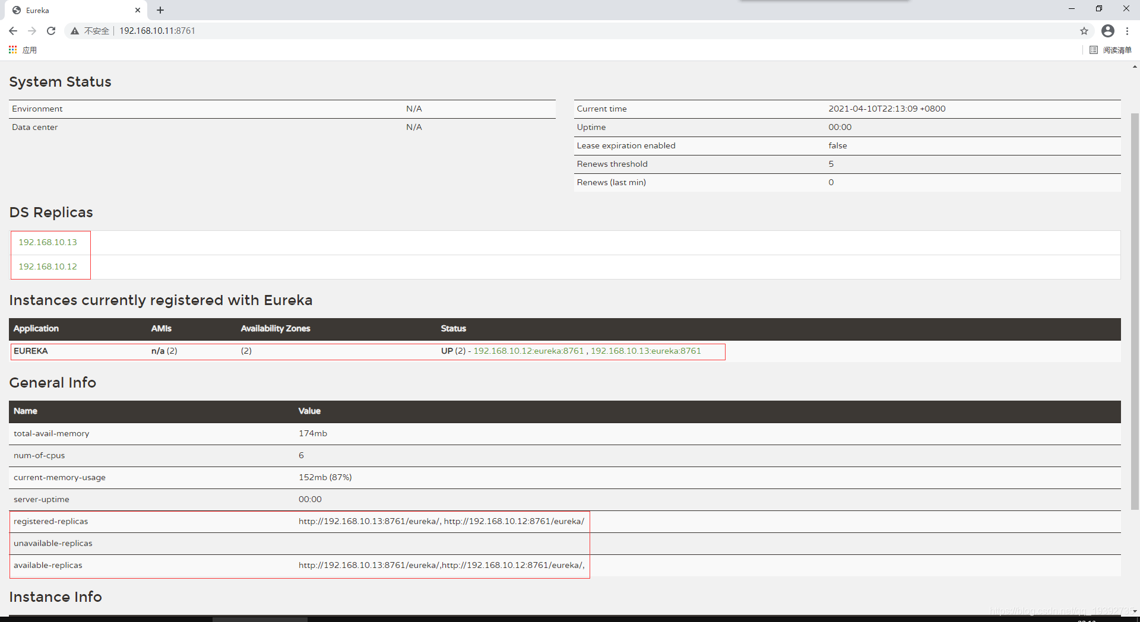Click the AMIs column header
The width and height of the screenshot is (1140, 622).
[x=161, y=328]
